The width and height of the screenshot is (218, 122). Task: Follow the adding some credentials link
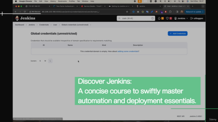128,51
